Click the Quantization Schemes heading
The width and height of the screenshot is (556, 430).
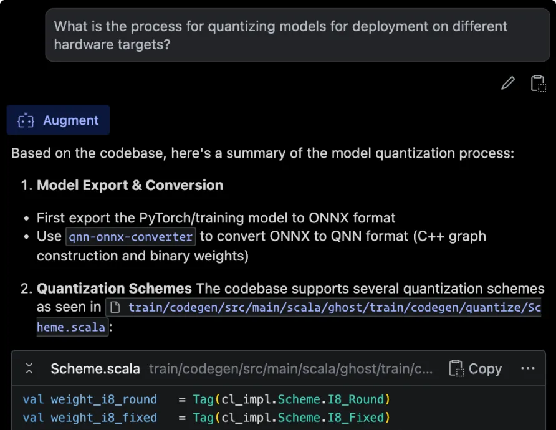(x=114, y=289)
